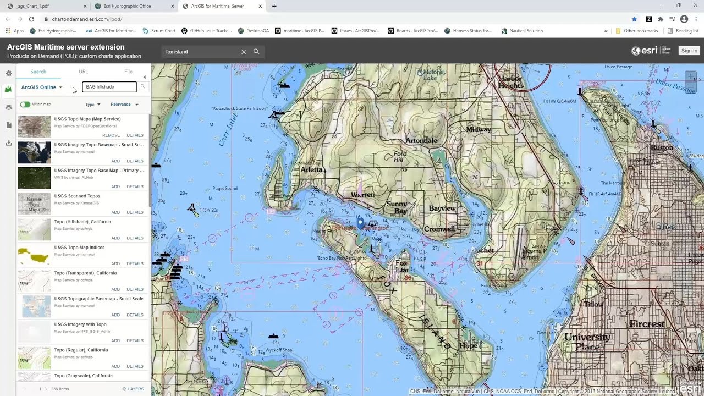Click the BAG hillshade search field
The image size is (704, 396).
109,87
